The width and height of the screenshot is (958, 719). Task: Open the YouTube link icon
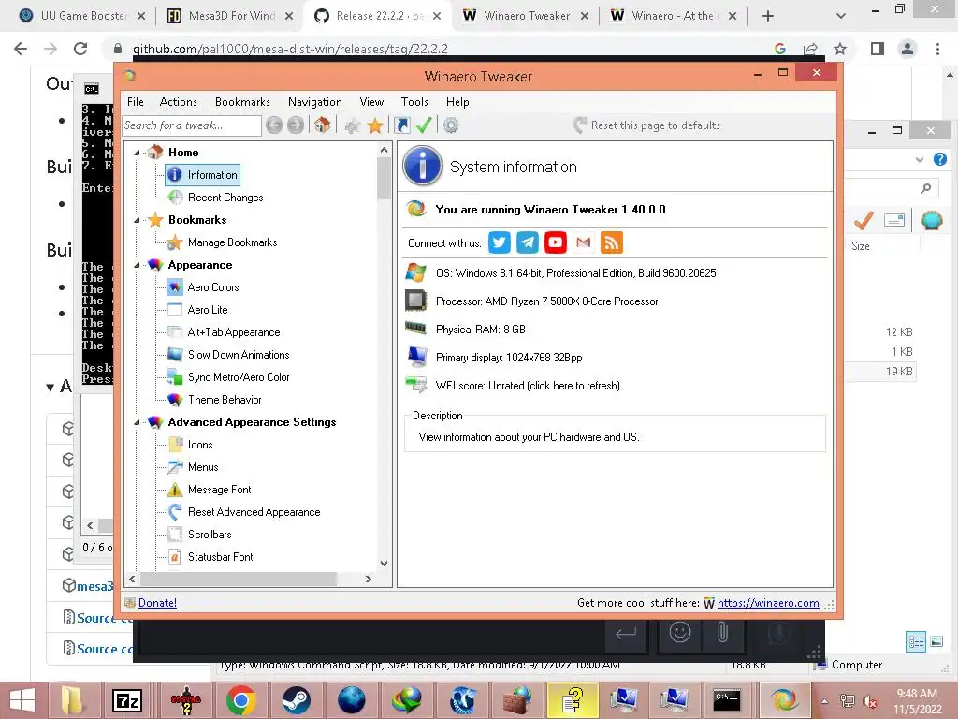pos(556,242)
